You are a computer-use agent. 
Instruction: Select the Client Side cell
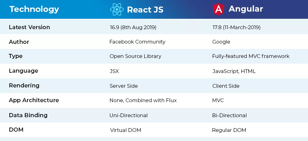point(226,86)
